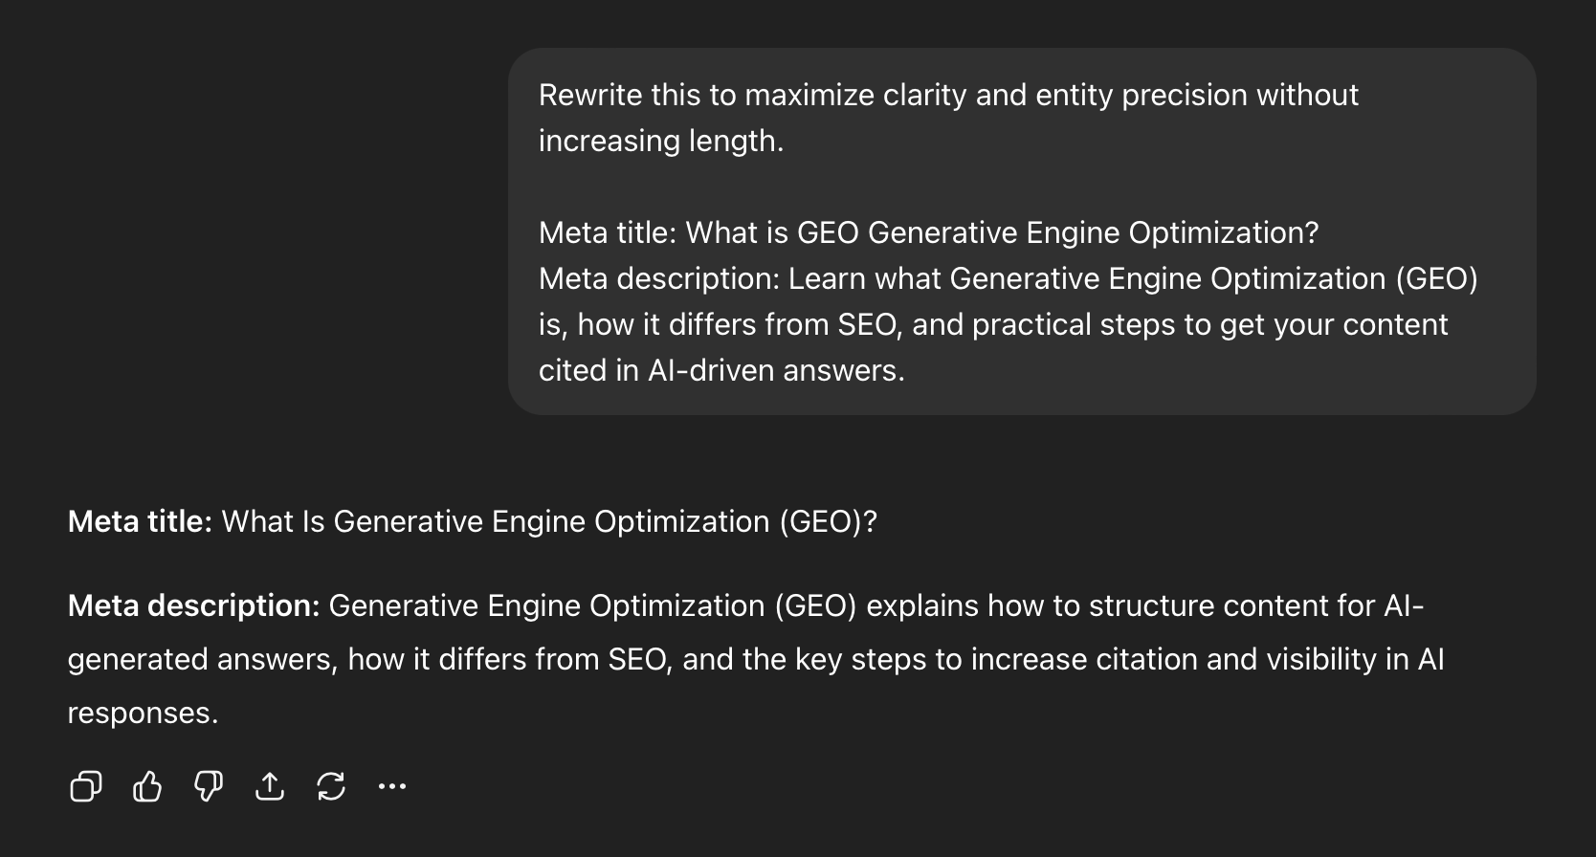Regenerate the response
Viewport: 1596px width, 857px height.
click(x=331, y=786)
